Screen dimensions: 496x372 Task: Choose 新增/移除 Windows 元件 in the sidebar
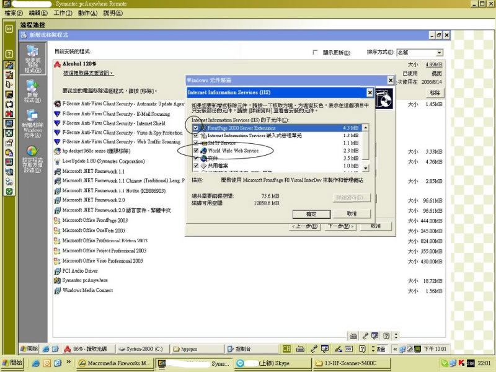[x=33, y=123]
